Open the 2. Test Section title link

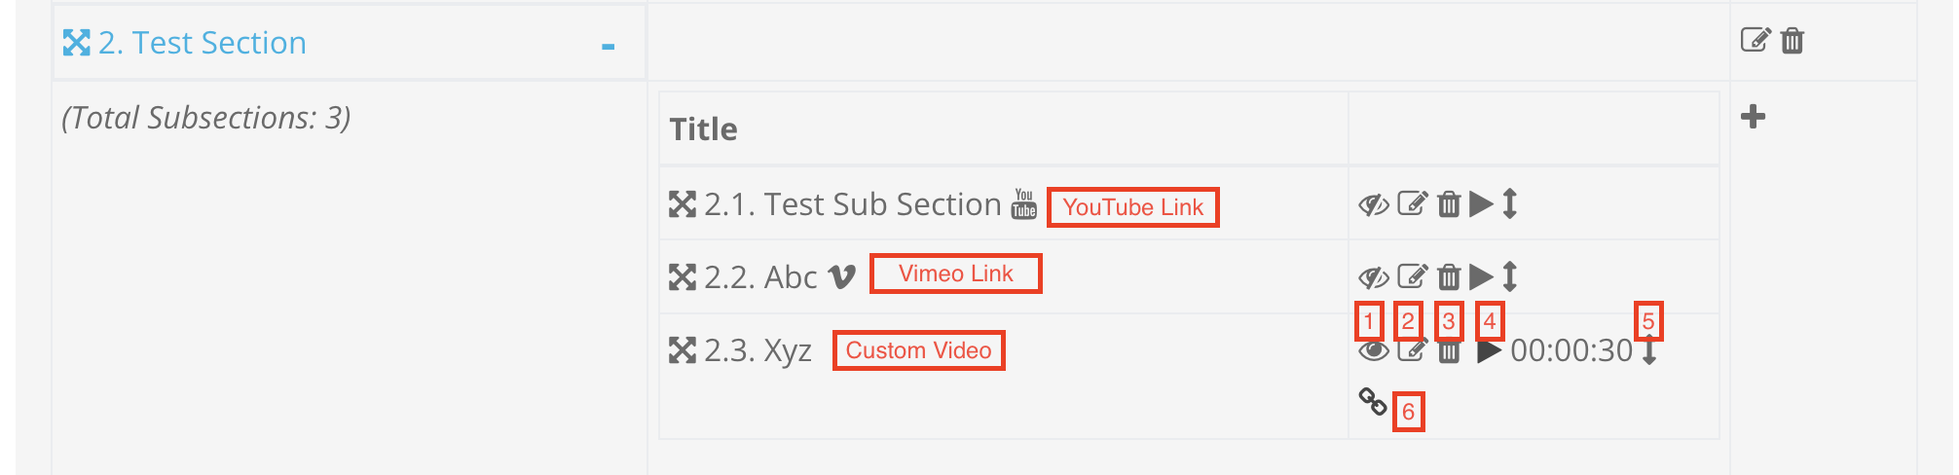203,43
